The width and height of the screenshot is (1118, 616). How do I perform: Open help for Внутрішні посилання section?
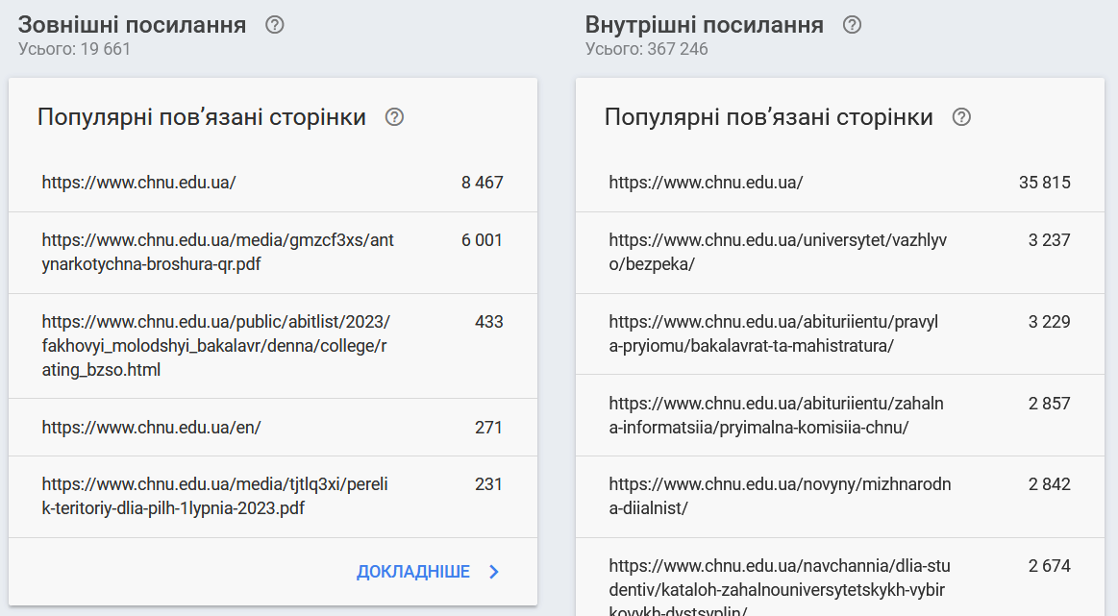point(852,25)
